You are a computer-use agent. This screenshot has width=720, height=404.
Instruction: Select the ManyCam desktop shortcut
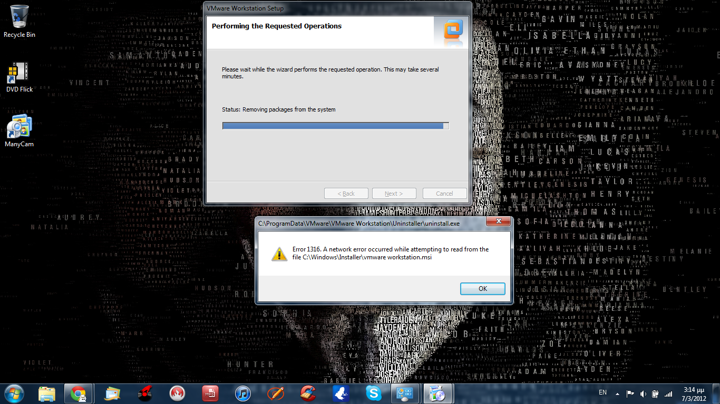click(x=20, y=130)
